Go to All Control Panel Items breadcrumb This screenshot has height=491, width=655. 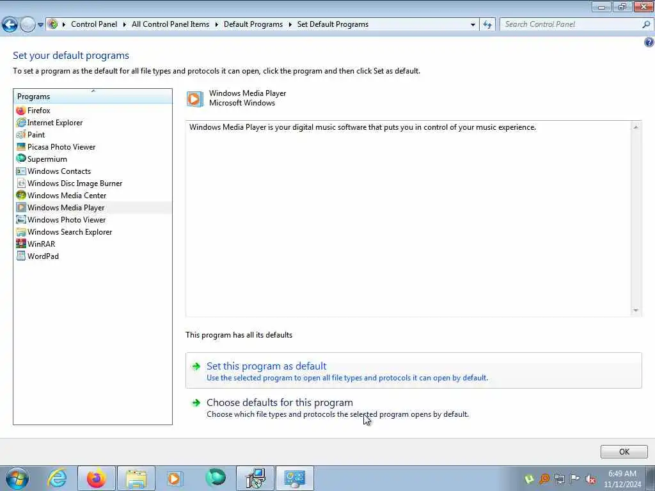170,24
